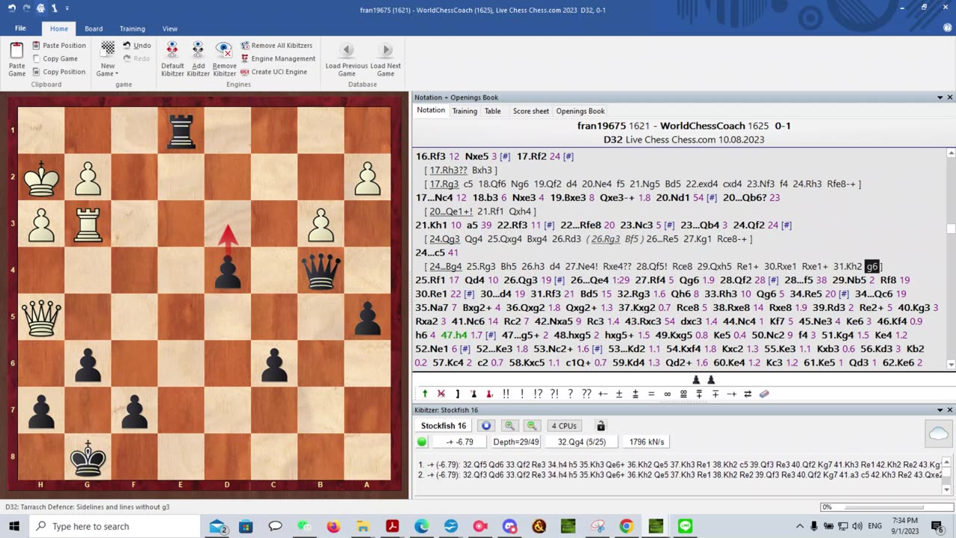The height and width of the screenshot is (538, 956).
Task: Open the Openings Book tab
Action: tap(580, 111)
